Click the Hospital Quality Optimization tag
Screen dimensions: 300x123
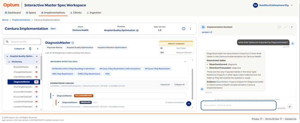tap(80, 48)
